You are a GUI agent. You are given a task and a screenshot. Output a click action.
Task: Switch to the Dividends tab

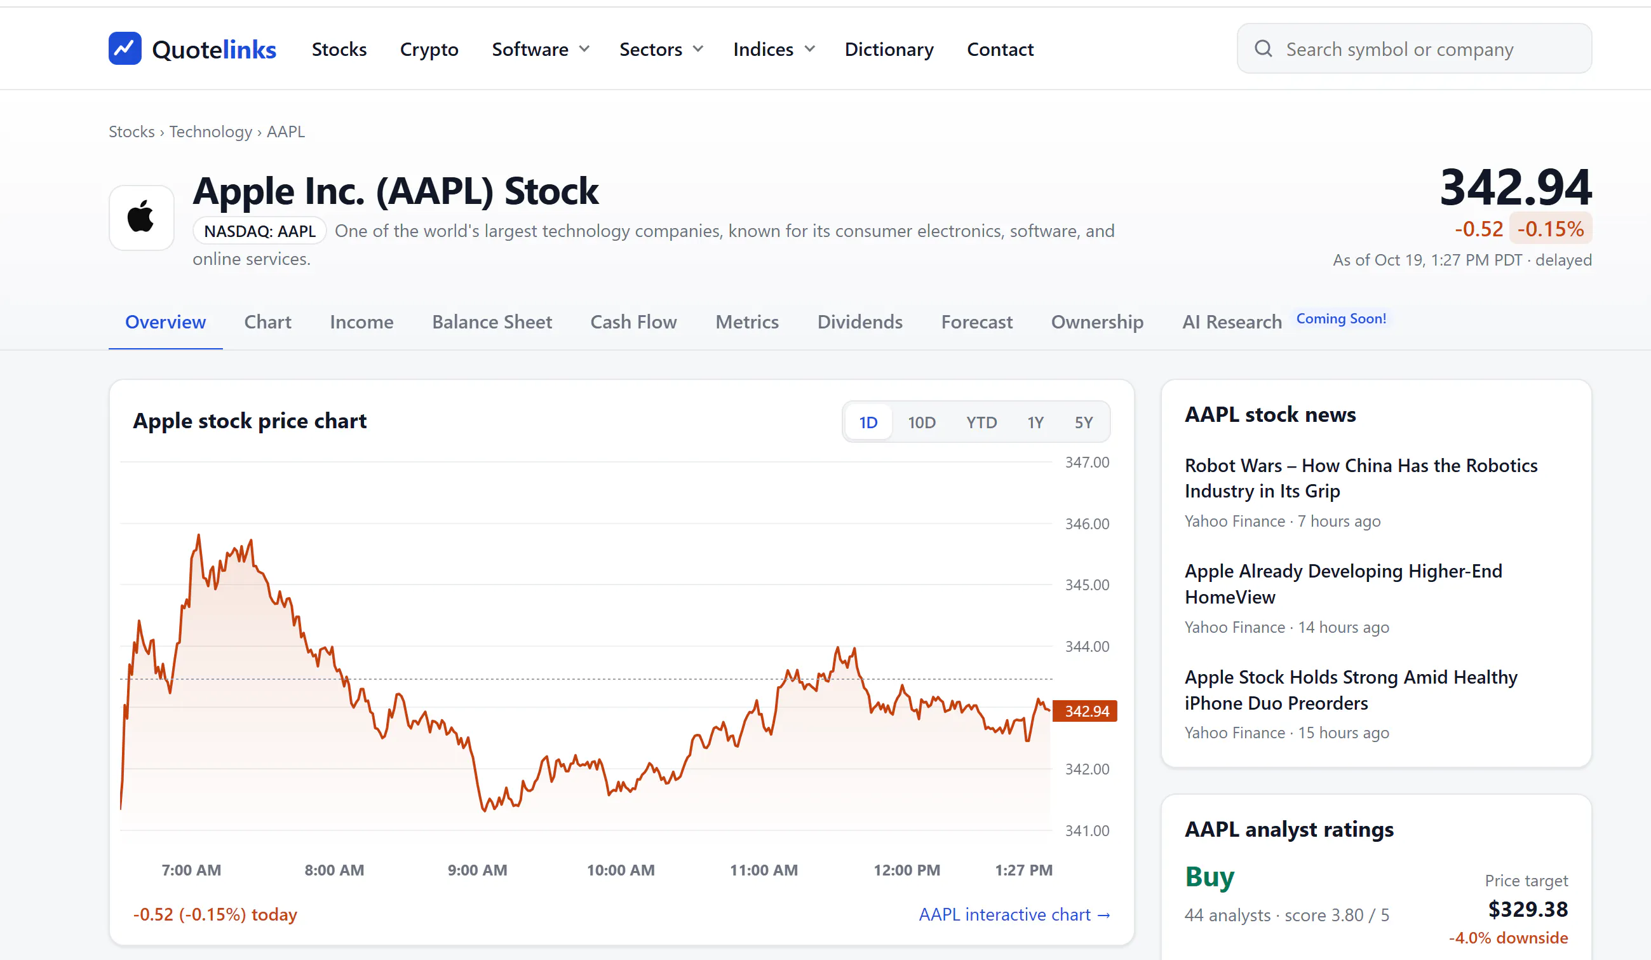point(859,321)
